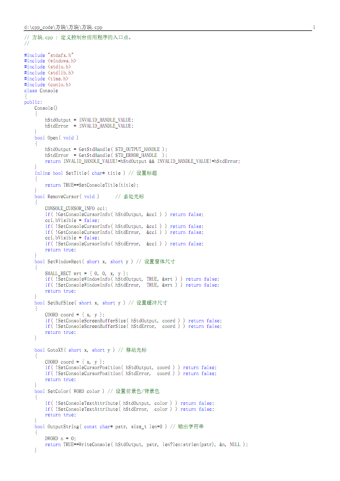Click the SetConsoleCursorInfo( hStdError, &cci ) line

coord(124,244)
